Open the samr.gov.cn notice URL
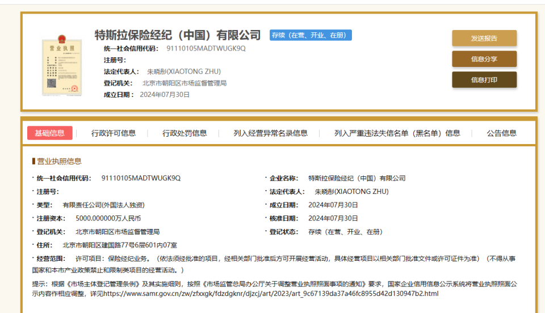 (x=271, y=294)
